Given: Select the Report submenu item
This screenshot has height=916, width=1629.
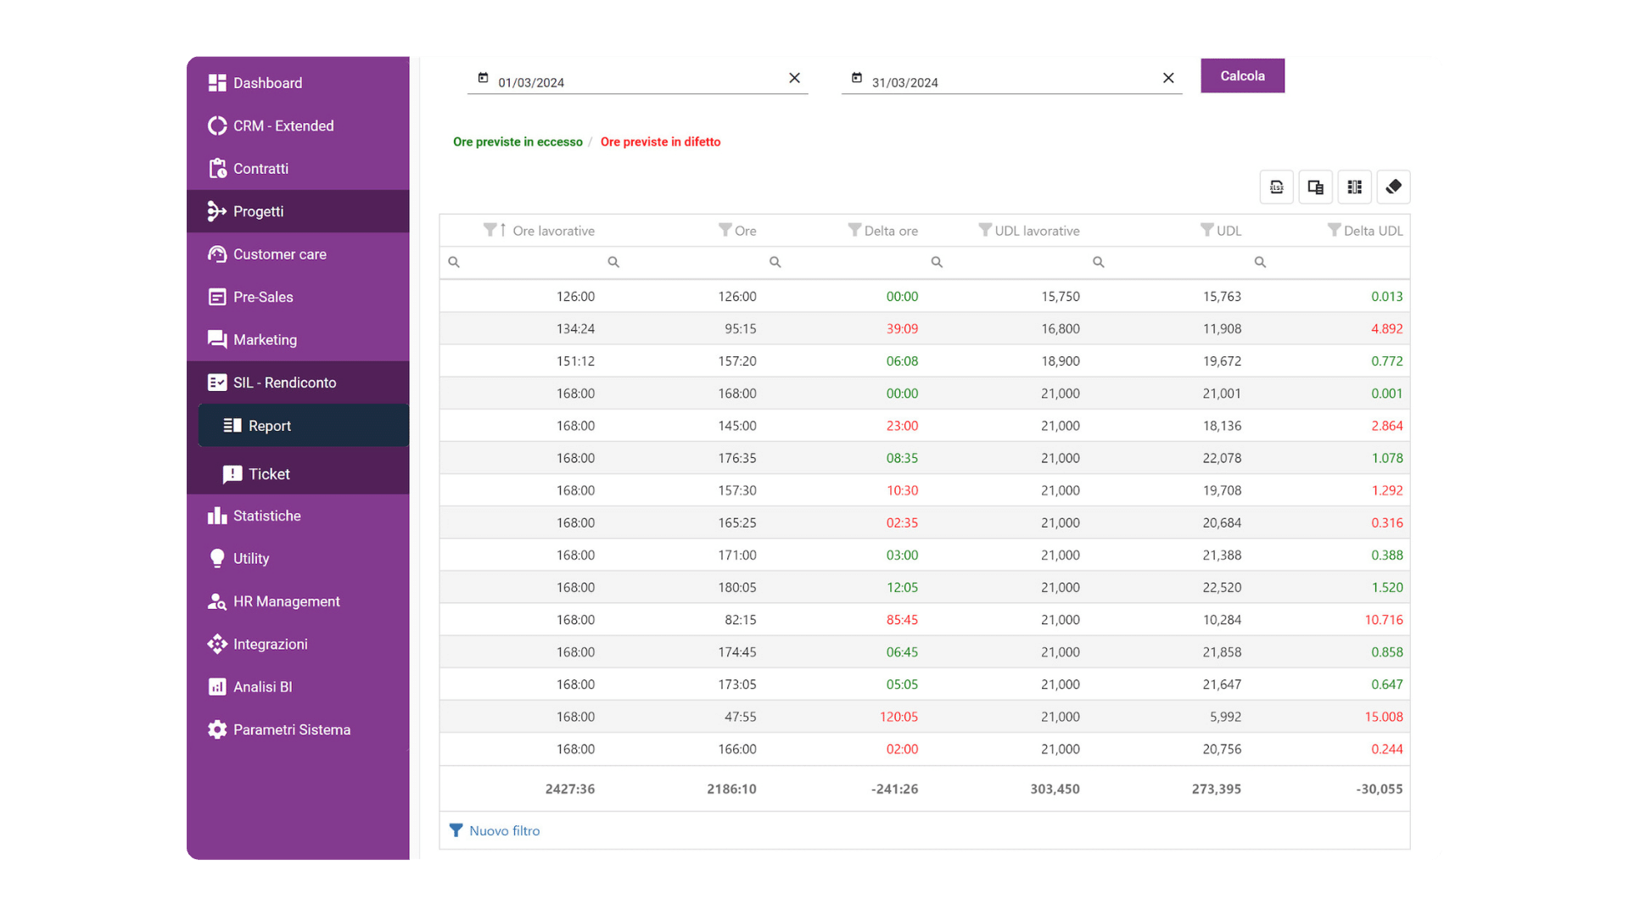Looking at the screenshot, I should 304,426.
